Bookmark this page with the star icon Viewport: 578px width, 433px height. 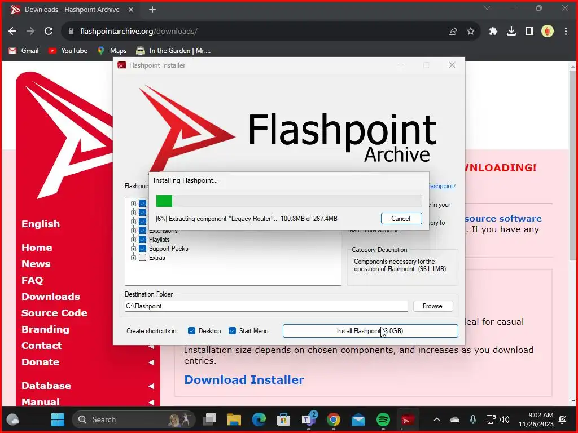pyautogui.click(x=471, y=32)
